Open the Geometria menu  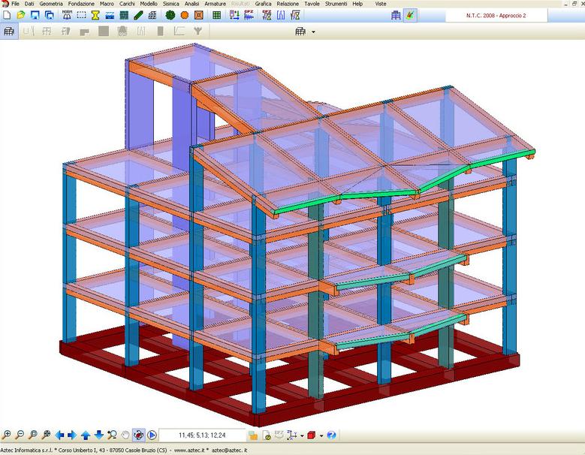51,4
